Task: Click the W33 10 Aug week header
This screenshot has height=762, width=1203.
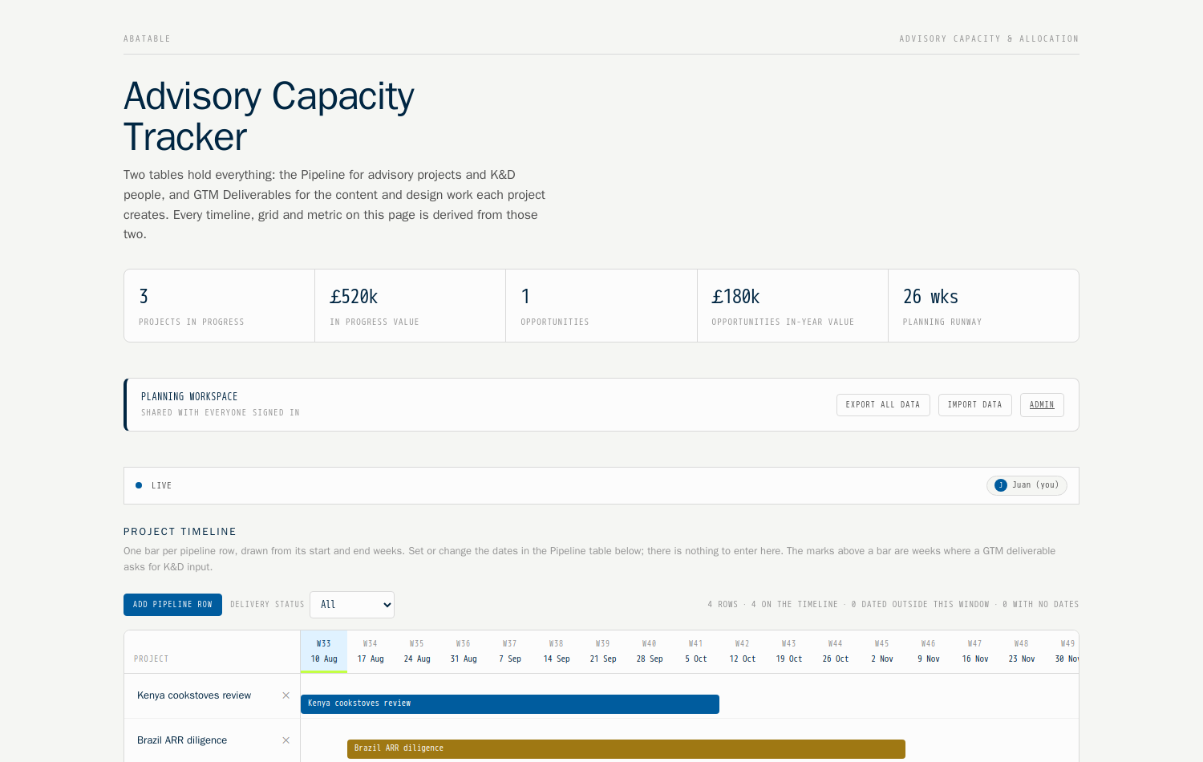Action: [324, 651]
